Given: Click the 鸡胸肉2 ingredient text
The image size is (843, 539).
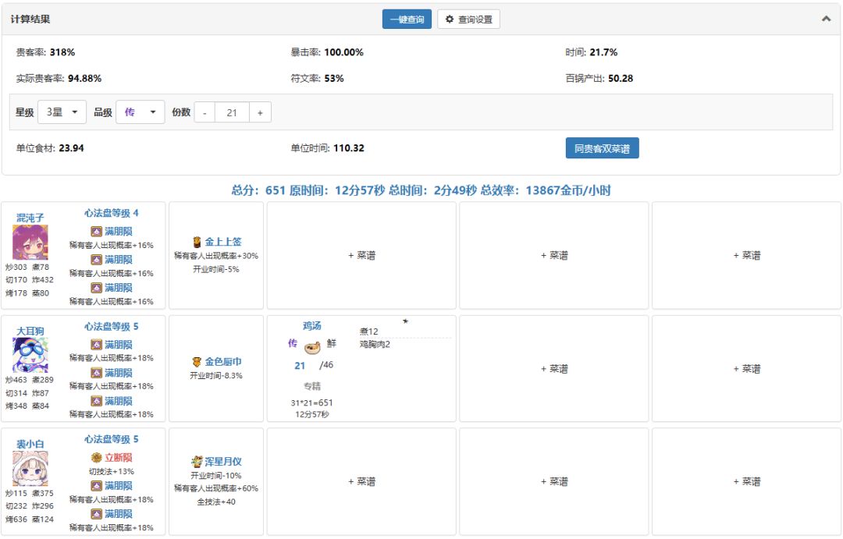Looking at the screenshot, I should [375, 344].
